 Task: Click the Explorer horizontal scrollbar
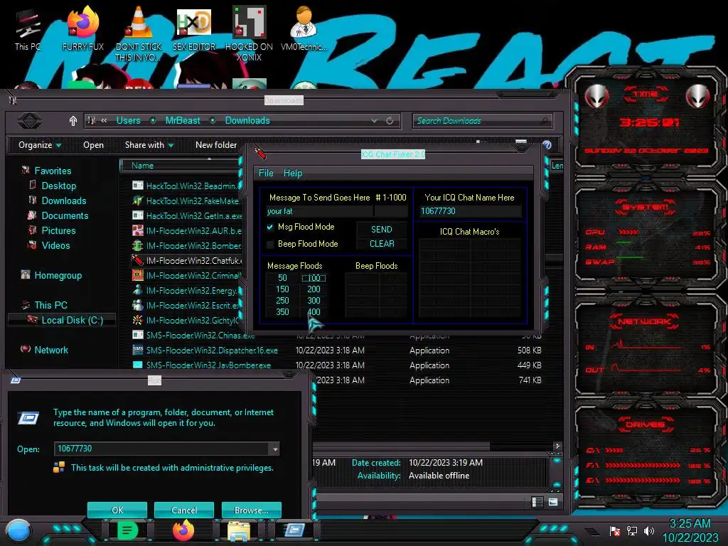tap(402, 446)
